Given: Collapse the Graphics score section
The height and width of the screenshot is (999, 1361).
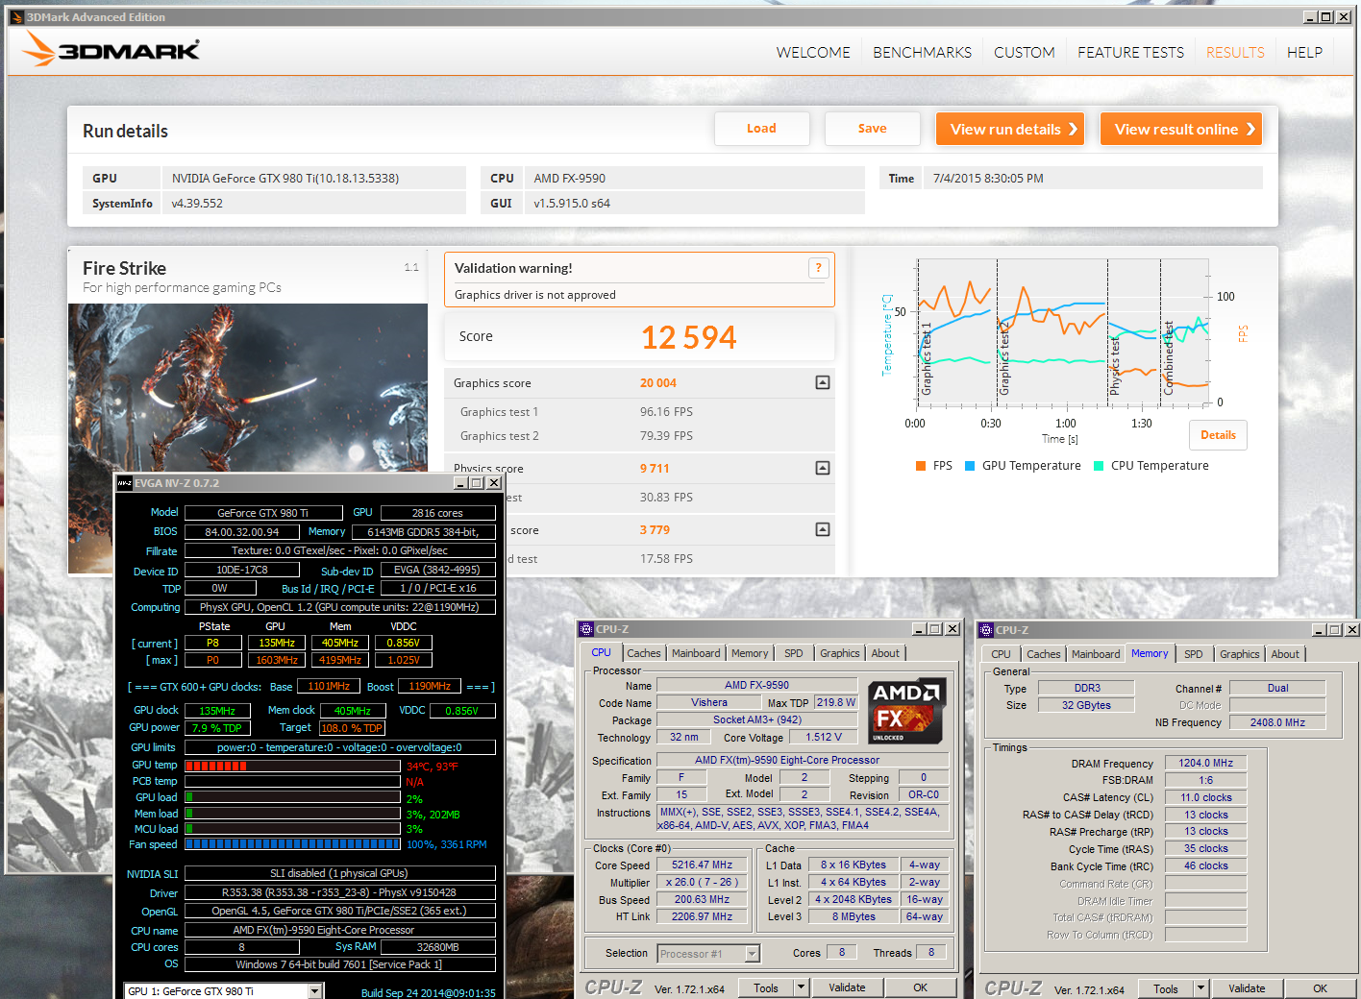Looking at the screenshot, I should pos(823,382).
